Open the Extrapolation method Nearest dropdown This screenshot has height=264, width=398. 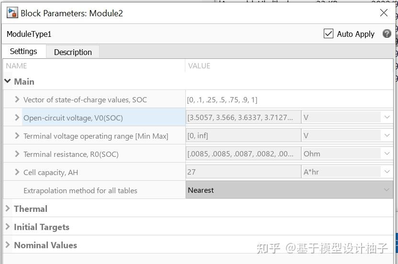(289, 190)
